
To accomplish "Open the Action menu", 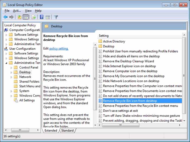I will click(x=17, y=11).
